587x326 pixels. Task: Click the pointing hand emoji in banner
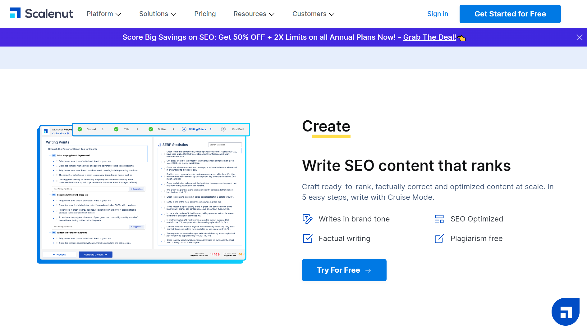(x=461, y=38)
